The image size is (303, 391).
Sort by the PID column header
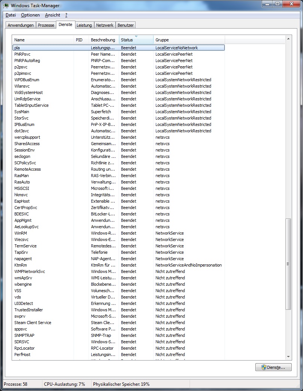click(81, 39)
